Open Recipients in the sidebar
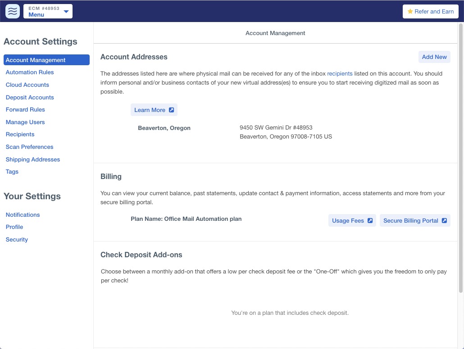This screenshot has height=349, width=464. (x=20, y=134)
